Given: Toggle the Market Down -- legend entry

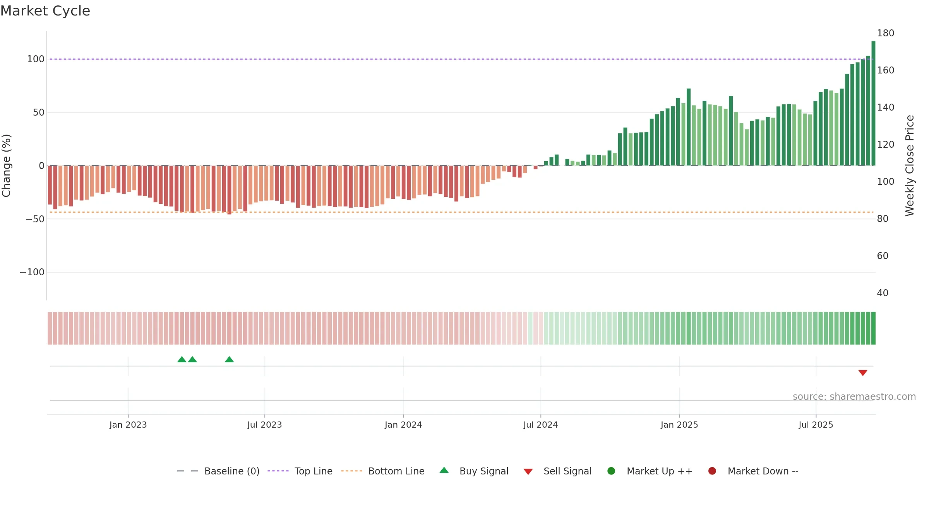Looking at the screenshot, I should pyautogui.click(x=753, y=471).
